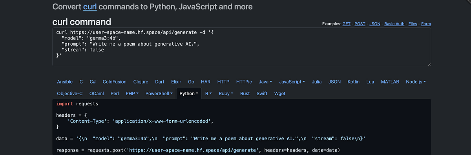Viewport: 471px width, 155px height.
Task: Select the HTTP output tab
Action: [223, 82]
